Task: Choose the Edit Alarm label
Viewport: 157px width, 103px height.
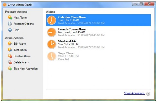Action: tap(20, 44)
